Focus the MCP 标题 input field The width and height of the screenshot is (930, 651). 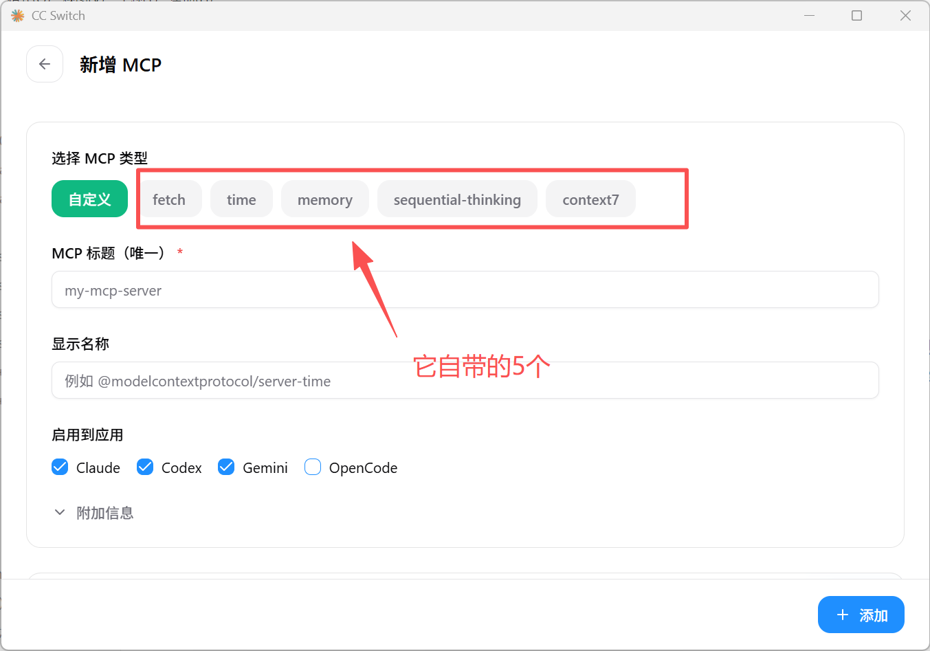[465, 289]
